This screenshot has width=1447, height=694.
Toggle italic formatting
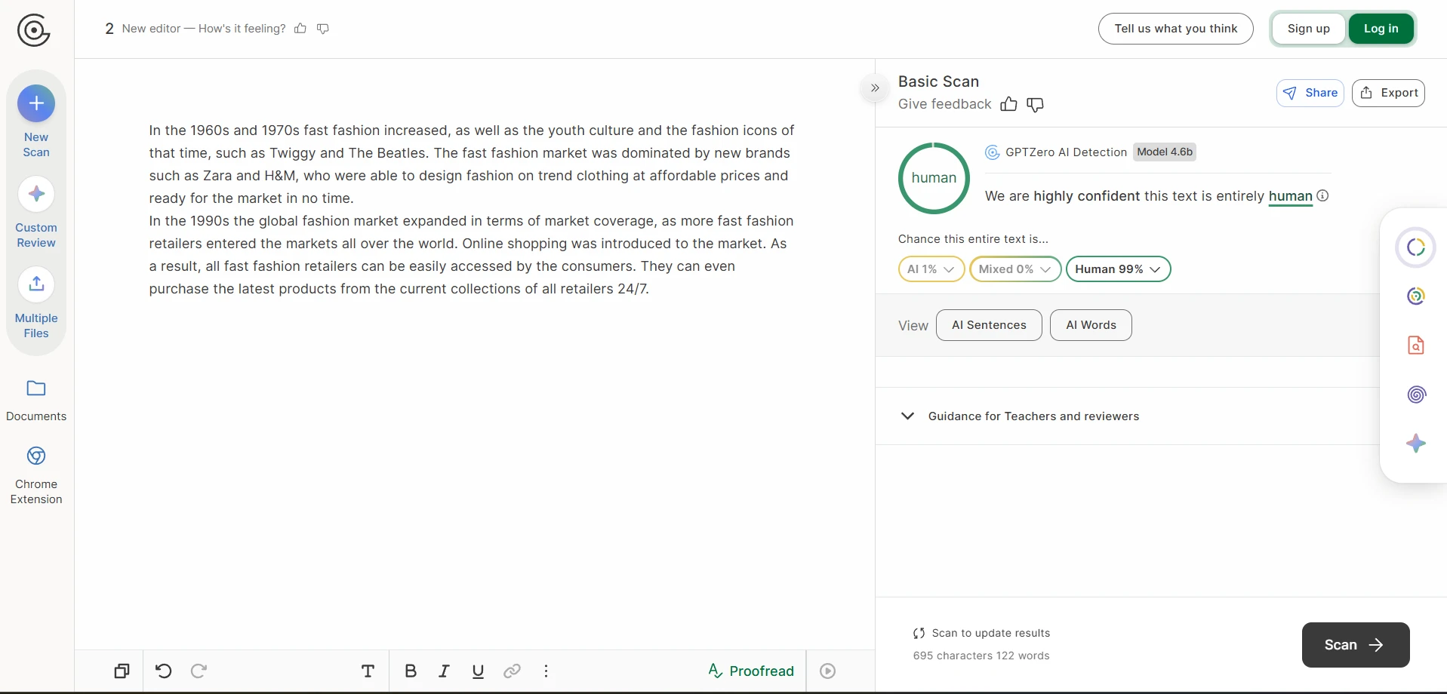pyautogui.click(x=445, y=671)
